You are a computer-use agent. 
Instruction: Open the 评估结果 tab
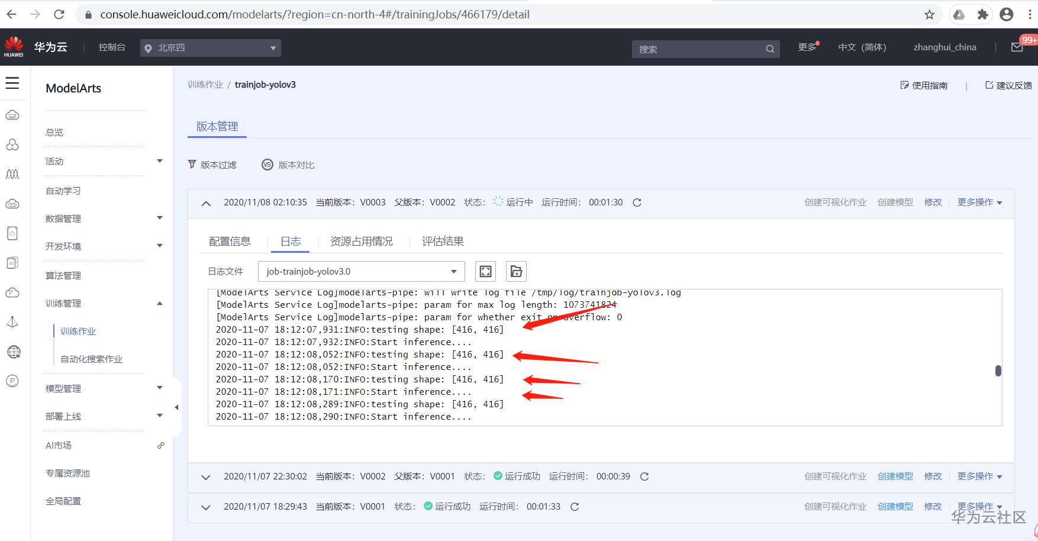point(443,241)
